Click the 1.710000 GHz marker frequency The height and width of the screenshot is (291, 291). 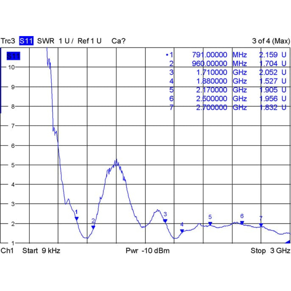pos(221,72)
